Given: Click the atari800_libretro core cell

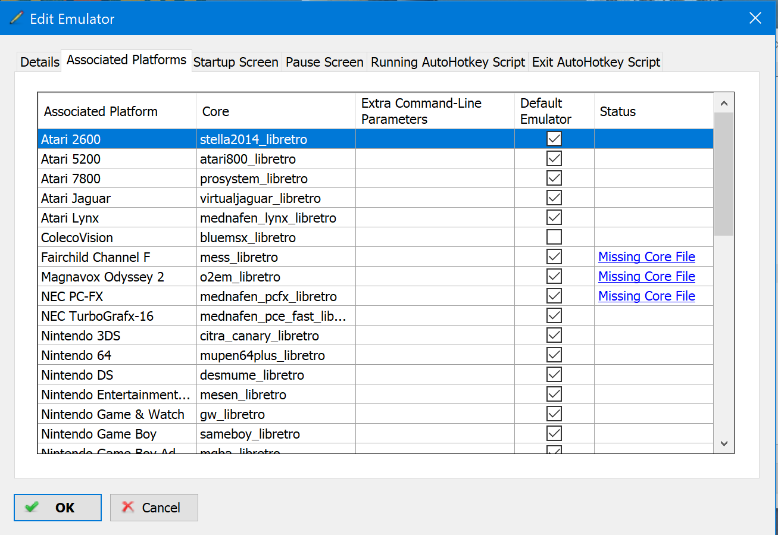Looking at the screenshot, I should click(x=276, y=159).
